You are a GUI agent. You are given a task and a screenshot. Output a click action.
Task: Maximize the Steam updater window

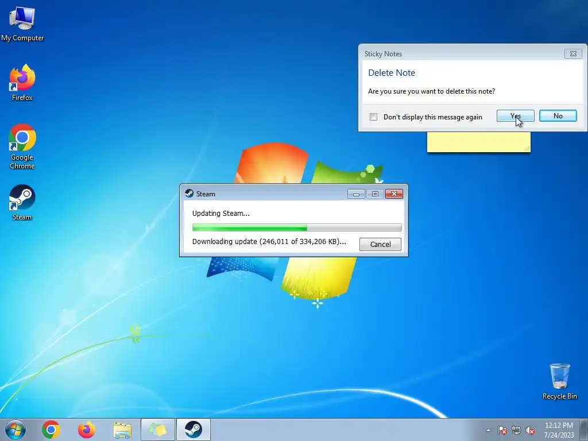(x=375, y=194)
